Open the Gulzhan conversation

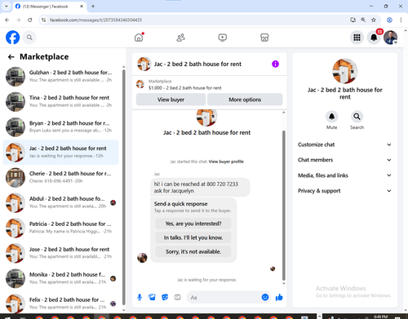[60, 77]
